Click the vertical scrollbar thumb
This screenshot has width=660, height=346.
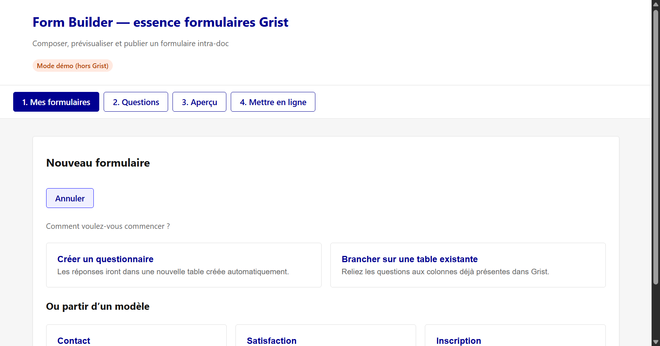pyautogui.click(x=656, y=147)
